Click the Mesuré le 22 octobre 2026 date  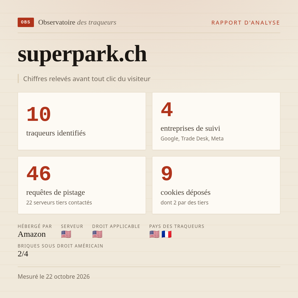tap(54, 276)
